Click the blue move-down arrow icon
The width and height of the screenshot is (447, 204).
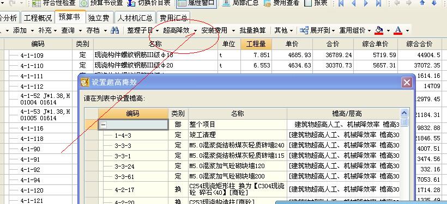[434, 3]
